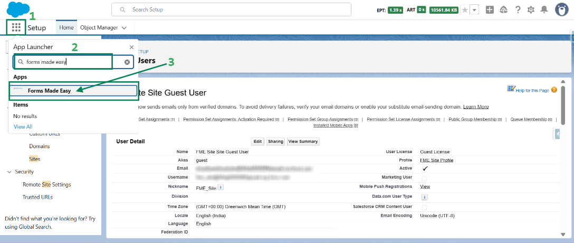Click the guest alias value
574x243 pixels.
tap(202, 160)
